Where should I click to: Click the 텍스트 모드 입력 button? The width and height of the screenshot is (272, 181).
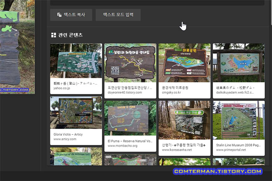pos(118,15)
